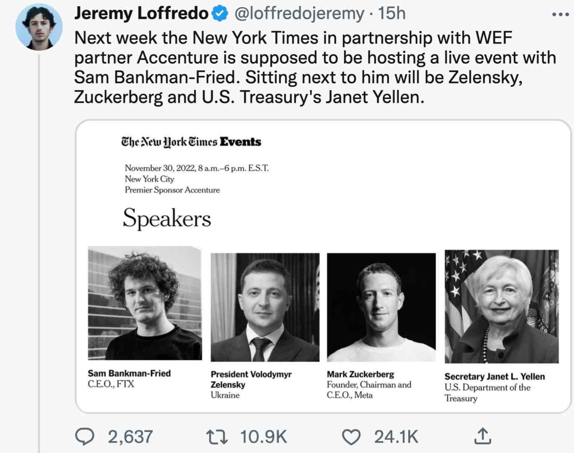Screen dimensions: 574x453
Task: Click the 24.1K likes count
Action: (396, 437)
